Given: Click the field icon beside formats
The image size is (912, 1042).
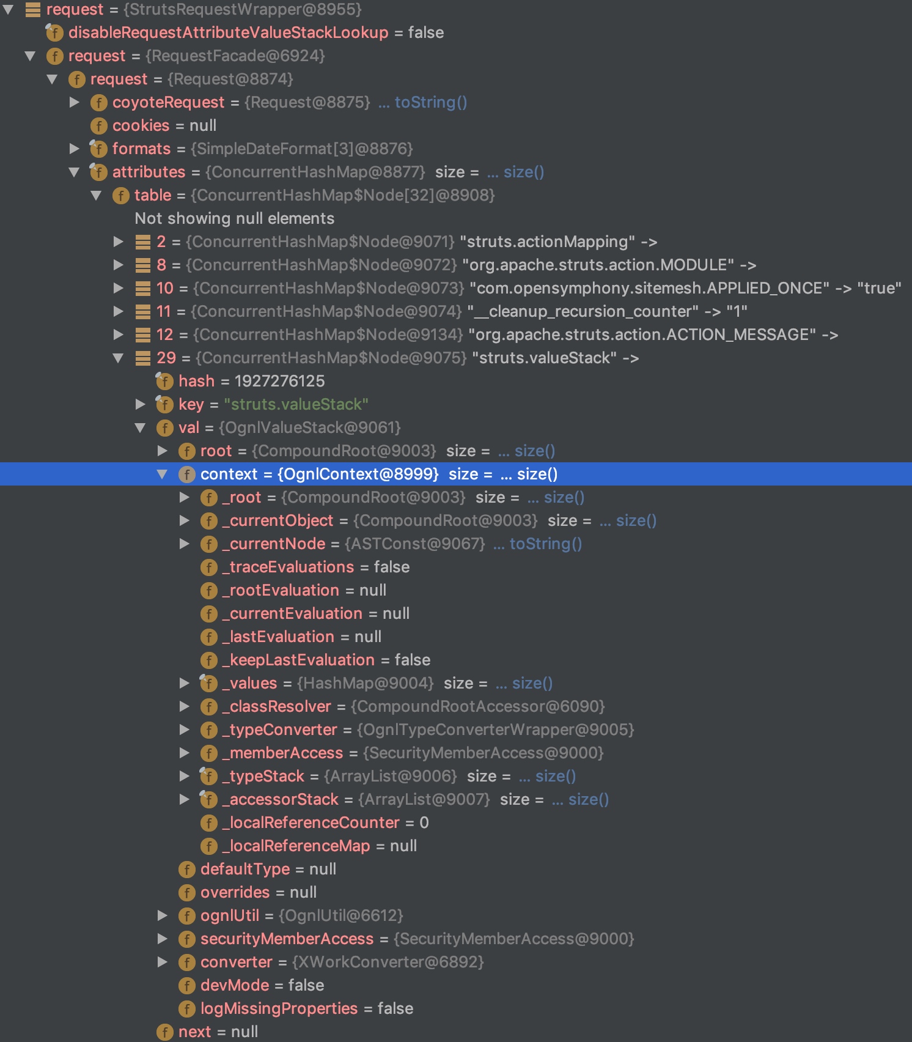Looking at the screenshot, I should coord(98,149).
